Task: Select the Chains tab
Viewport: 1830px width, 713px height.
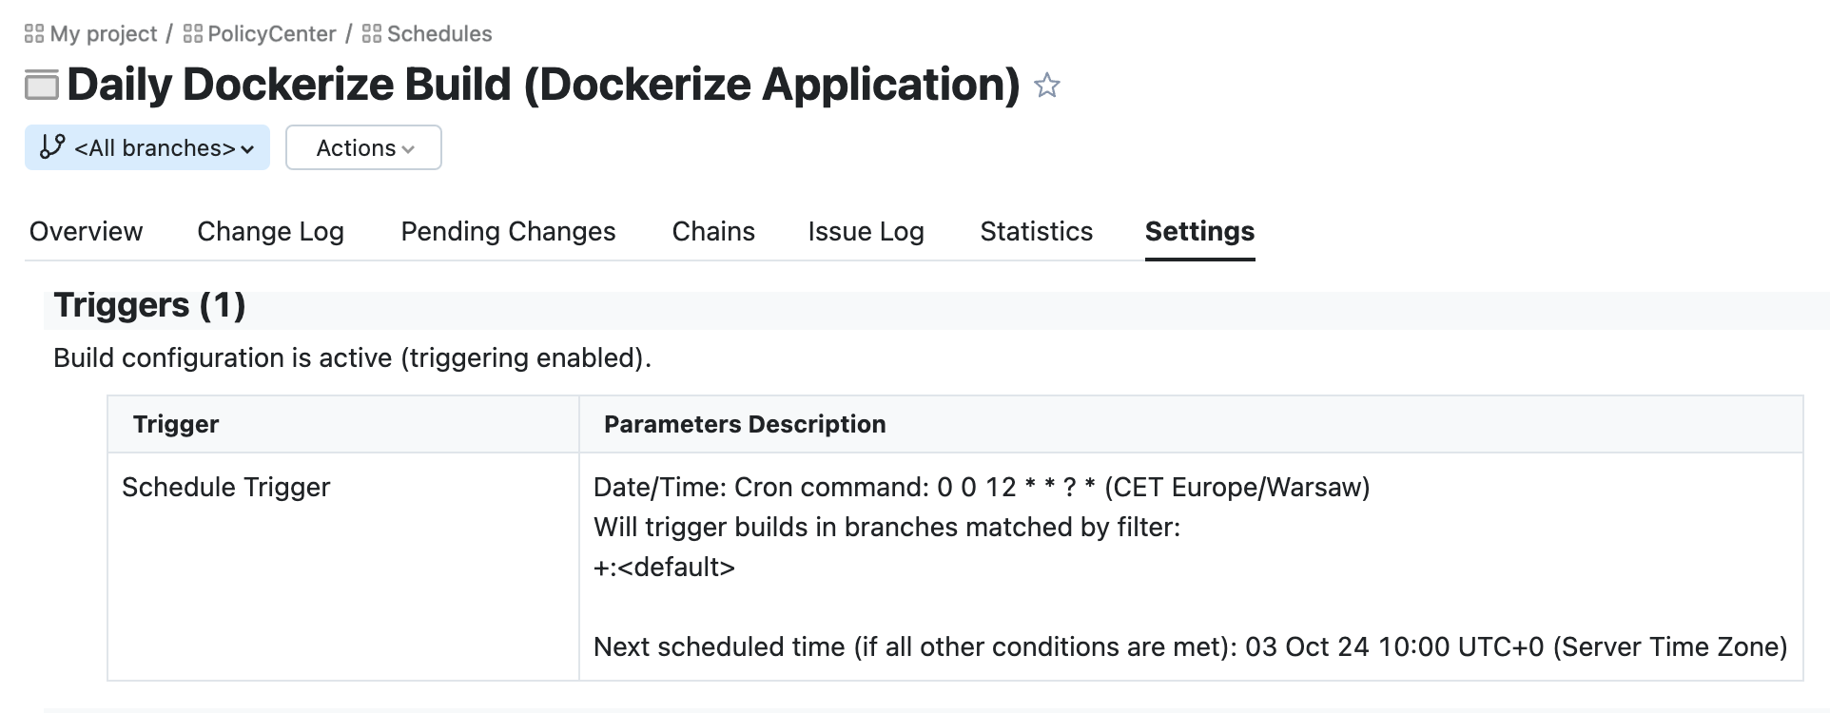Action: (x=713, y=231)
